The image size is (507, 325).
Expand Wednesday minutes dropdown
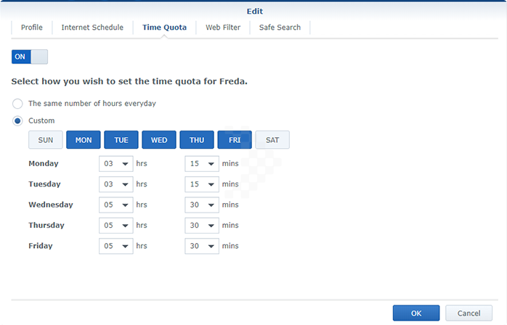point(203,205)
